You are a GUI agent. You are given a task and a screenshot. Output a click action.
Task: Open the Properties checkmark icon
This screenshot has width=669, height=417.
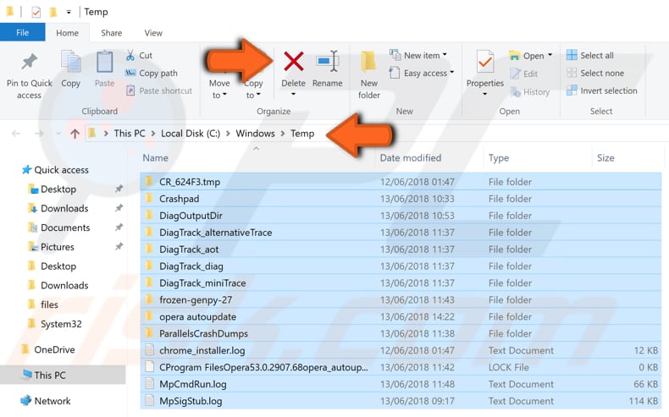(485, 63)
